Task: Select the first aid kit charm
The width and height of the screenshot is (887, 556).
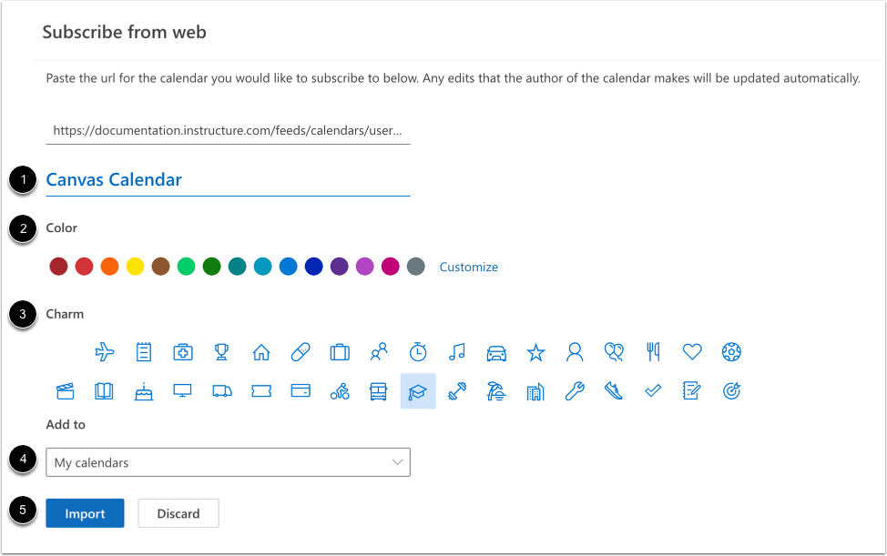Action: click(183, 351)
